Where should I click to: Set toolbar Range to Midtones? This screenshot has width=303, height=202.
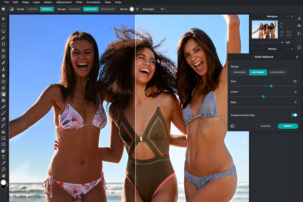click(x=91, y=9)
